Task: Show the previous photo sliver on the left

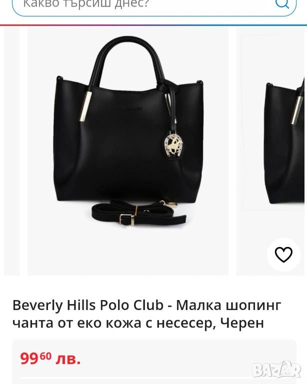Action: 12,151
